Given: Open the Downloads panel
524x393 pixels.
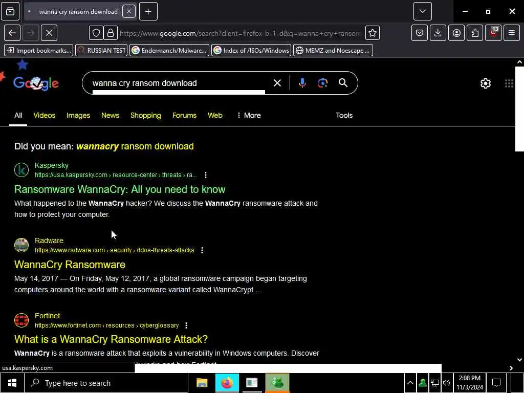Looking at the screenshot, I should click(x=438, y=33).
